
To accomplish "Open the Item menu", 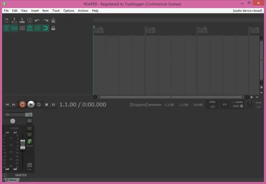I will pyautogui.click(x=45, y=11).
